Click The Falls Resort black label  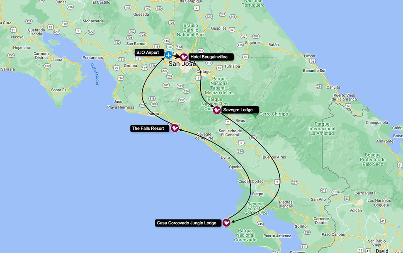(x=150, y=128)
